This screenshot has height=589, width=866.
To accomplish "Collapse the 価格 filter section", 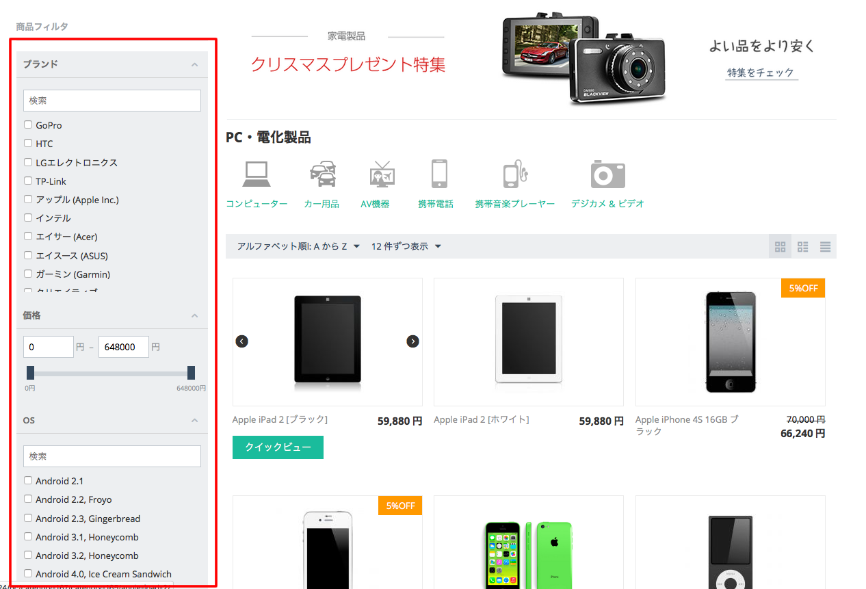I will point(194,315).
